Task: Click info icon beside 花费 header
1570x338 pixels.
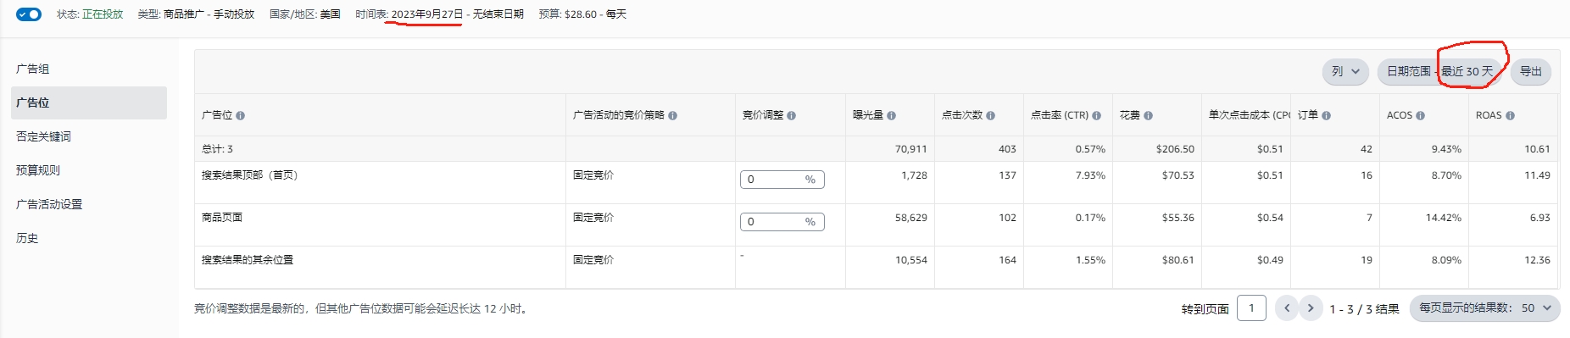Action: pyautogui.click(x=1148, y=116)
